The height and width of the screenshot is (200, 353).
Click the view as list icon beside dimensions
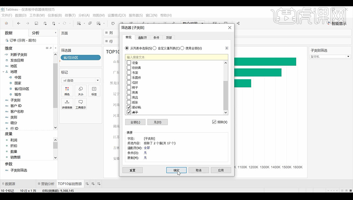click(x=47, y=48)
